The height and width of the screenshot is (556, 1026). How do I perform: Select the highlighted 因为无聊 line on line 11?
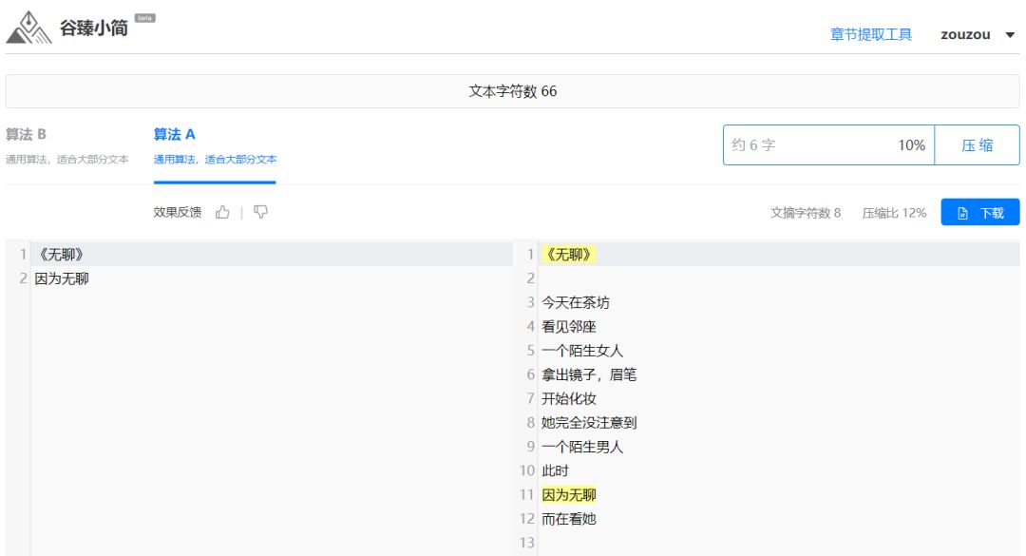click(x=570, y=494)
